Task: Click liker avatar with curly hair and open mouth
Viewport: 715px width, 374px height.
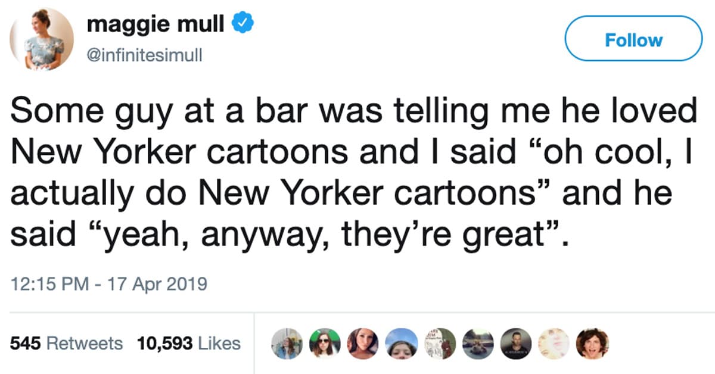Action: pos(593,344)
